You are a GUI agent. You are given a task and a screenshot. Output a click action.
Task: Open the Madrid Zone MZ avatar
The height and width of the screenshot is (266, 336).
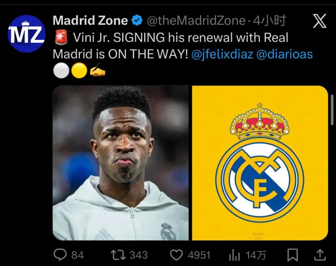point(26,34)
